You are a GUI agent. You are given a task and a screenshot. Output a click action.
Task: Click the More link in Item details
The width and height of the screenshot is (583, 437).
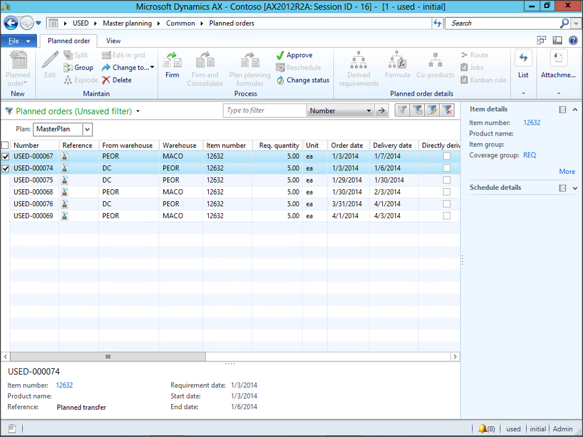coord(567,172)
